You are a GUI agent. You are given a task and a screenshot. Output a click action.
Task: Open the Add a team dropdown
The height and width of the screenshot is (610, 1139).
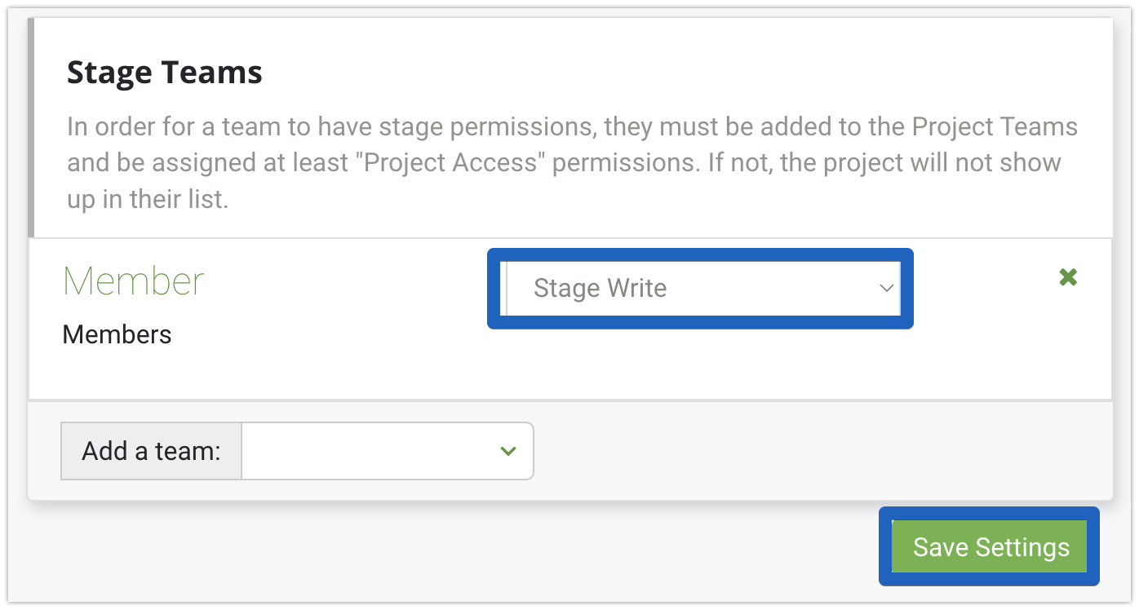click(x=388, y=451)
